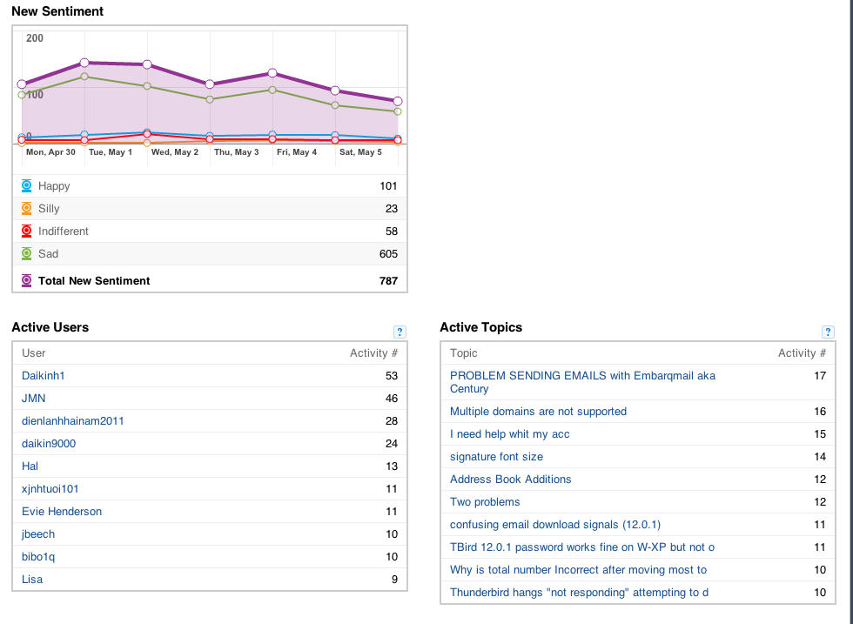Open Active Topics help question-mark icon
853x624 pixels.
(828, 332)
